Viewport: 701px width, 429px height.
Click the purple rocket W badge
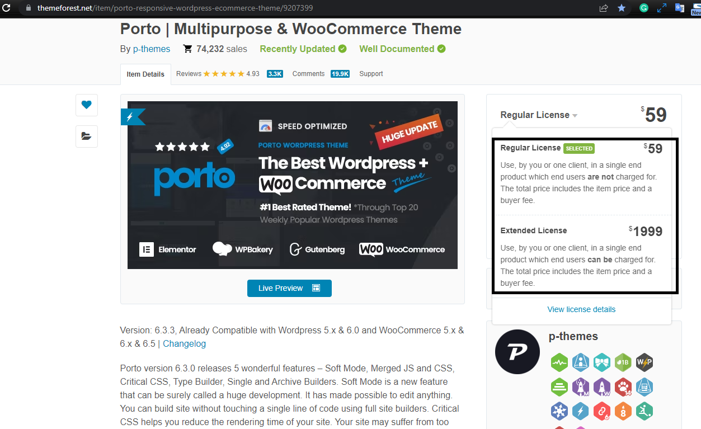coord(602,387)
